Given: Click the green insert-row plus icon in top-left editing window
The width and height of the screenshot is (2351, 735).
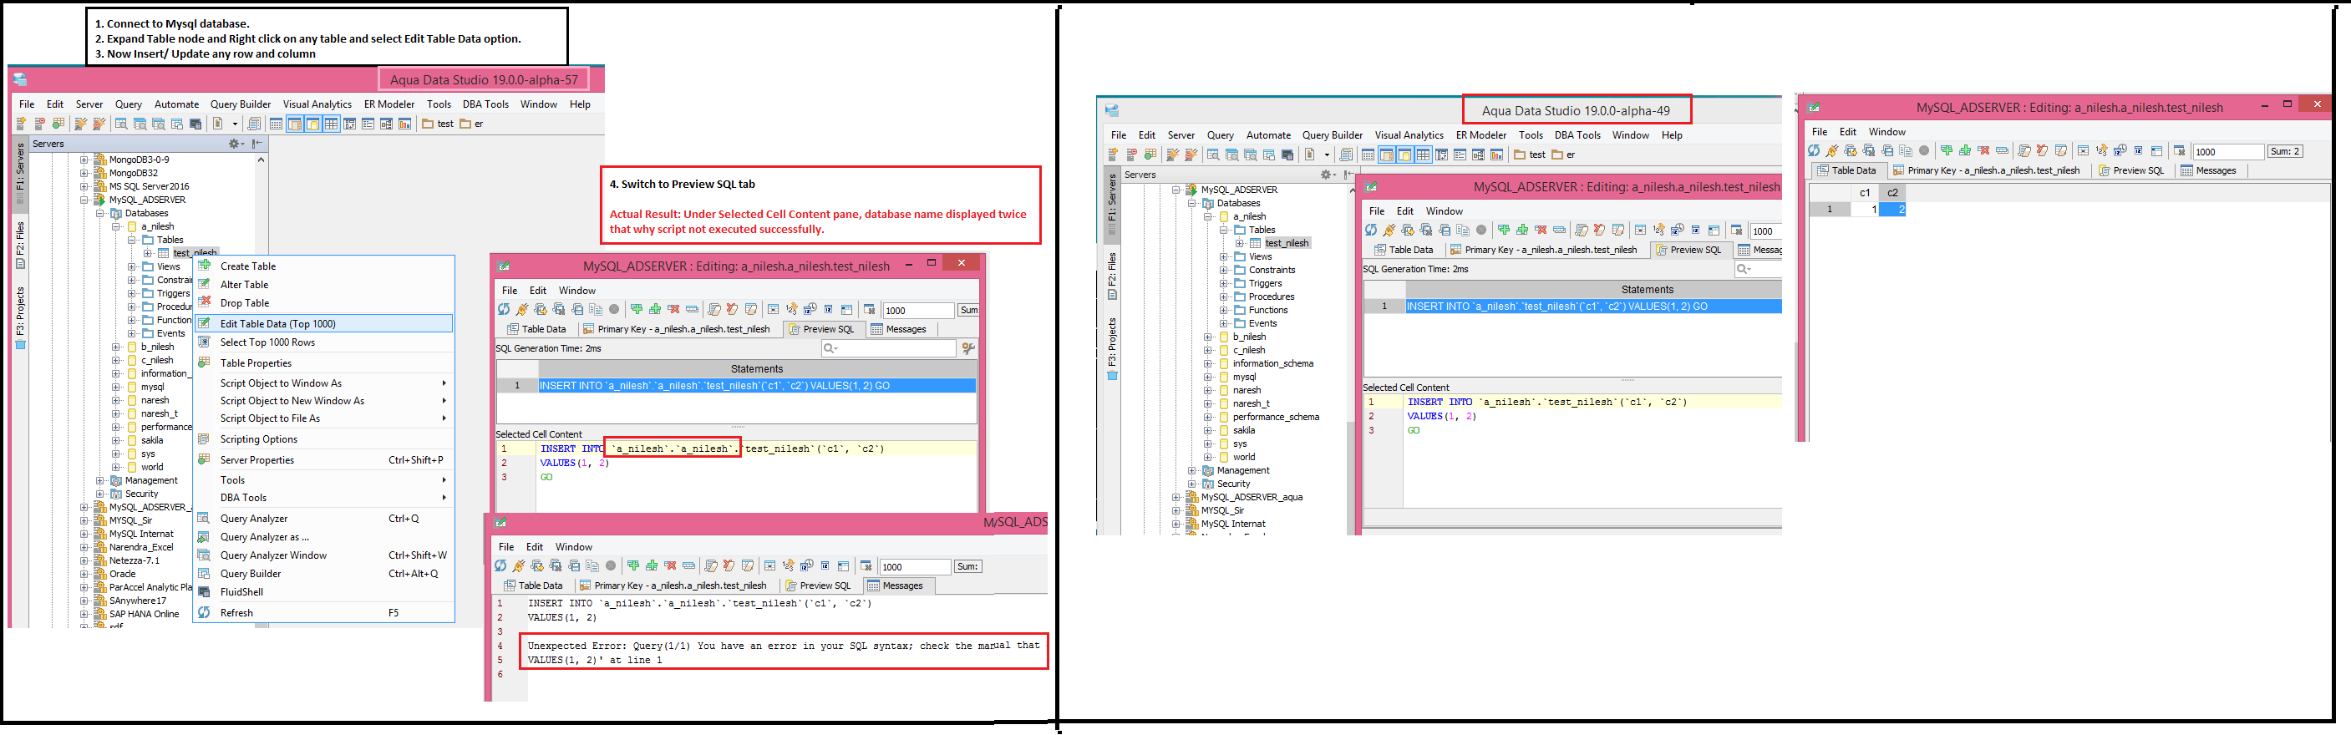Looking at the screenshot, I should (x=636, y=310).
